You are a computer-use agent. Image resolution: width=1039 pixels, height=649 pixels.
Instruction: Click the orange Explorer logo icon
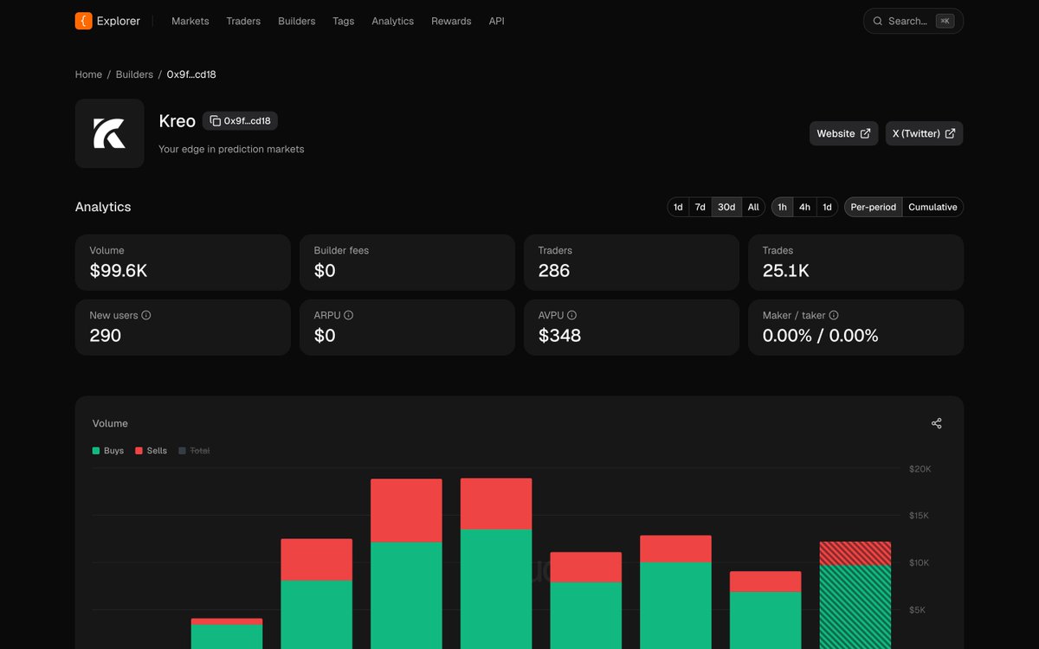click(x=83, y=21)
